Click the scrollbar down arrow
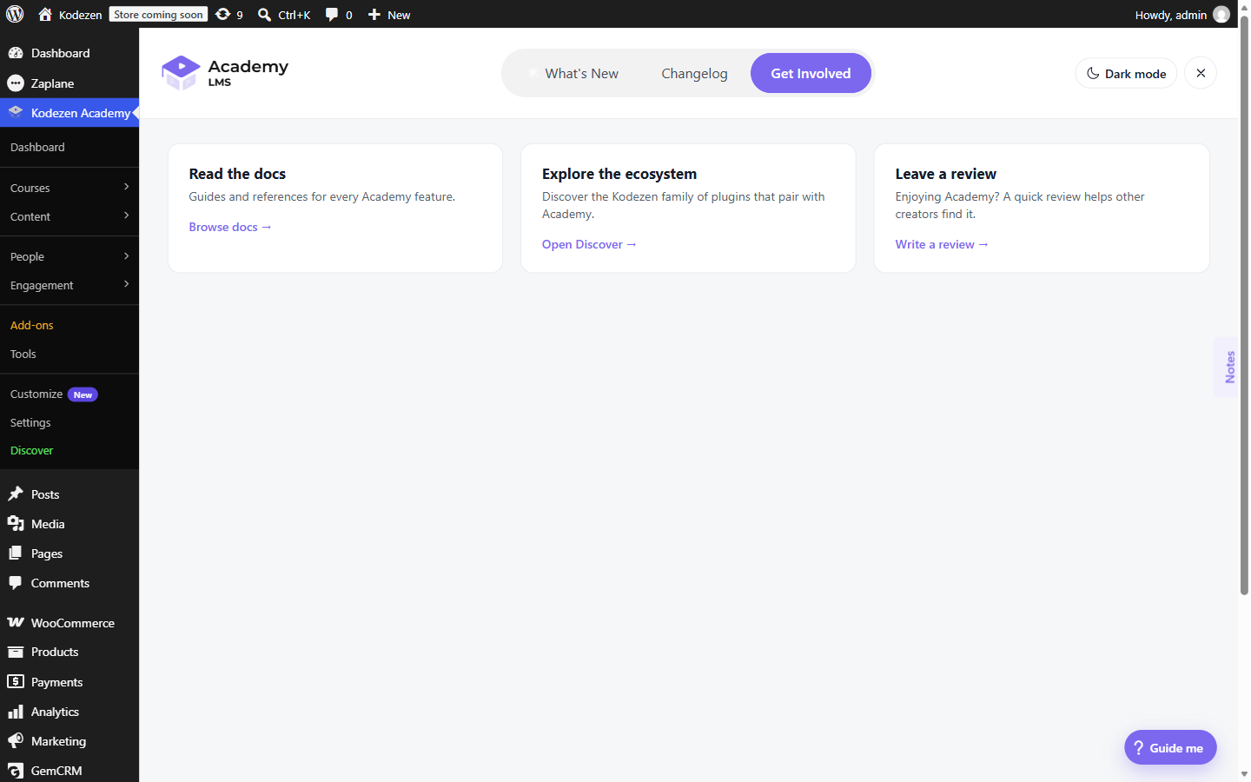The width and height of the screenshot is (1251, 782). [1244, 773]
